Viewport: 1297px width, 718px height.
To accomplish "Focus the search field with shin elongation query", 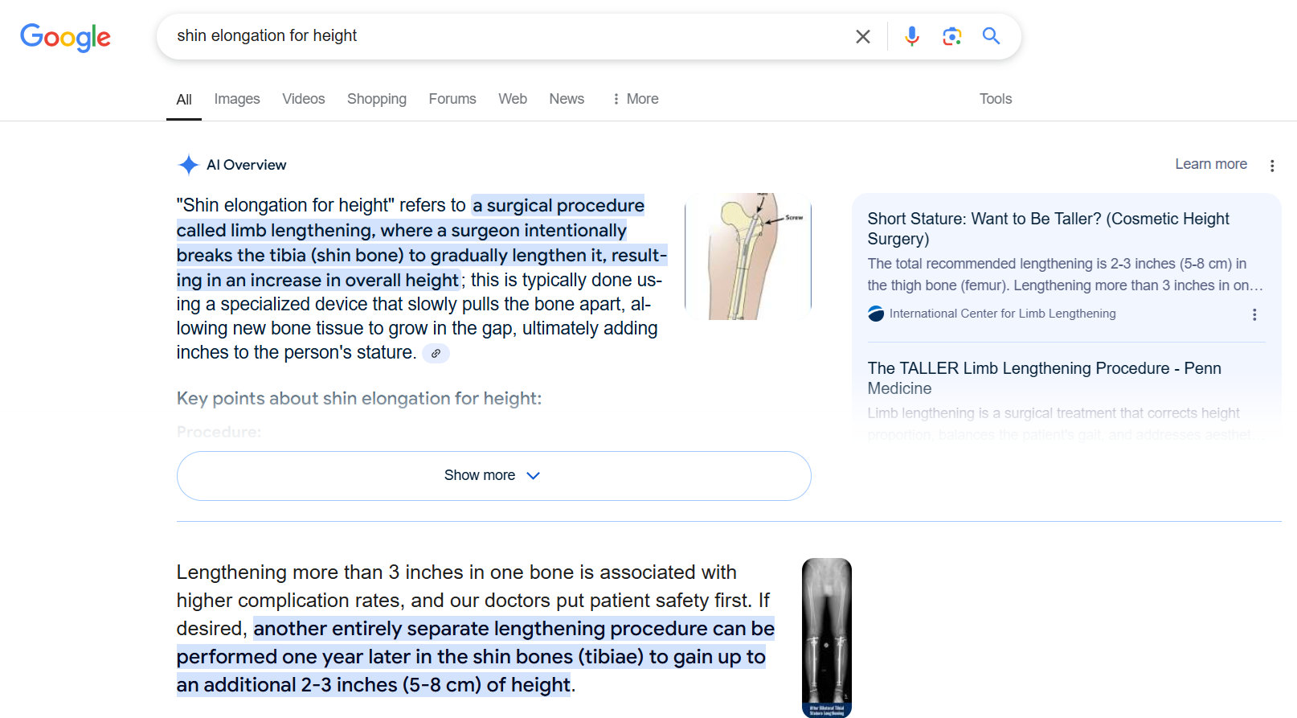I will (506, 36).
